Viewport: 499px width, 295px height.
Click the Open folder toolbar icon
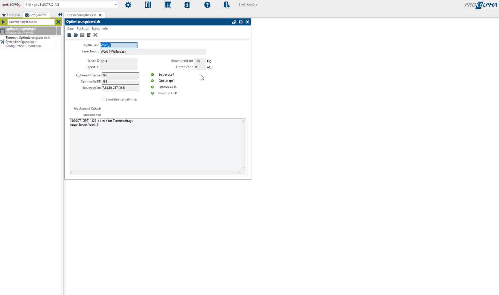(76, 35)
